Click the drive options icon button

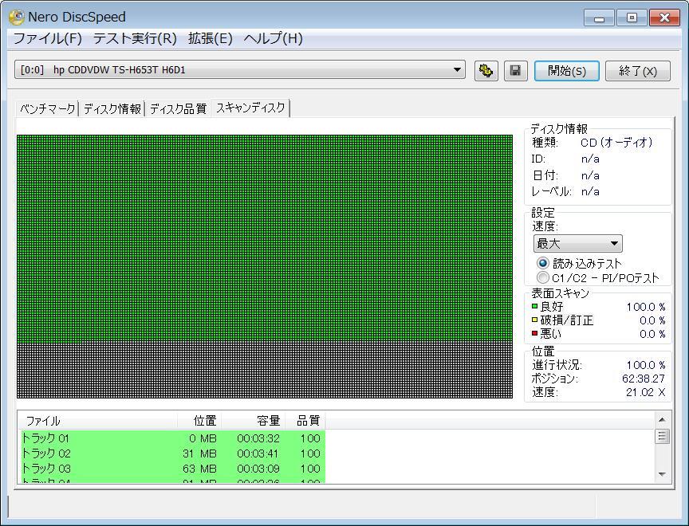point(485,71)
